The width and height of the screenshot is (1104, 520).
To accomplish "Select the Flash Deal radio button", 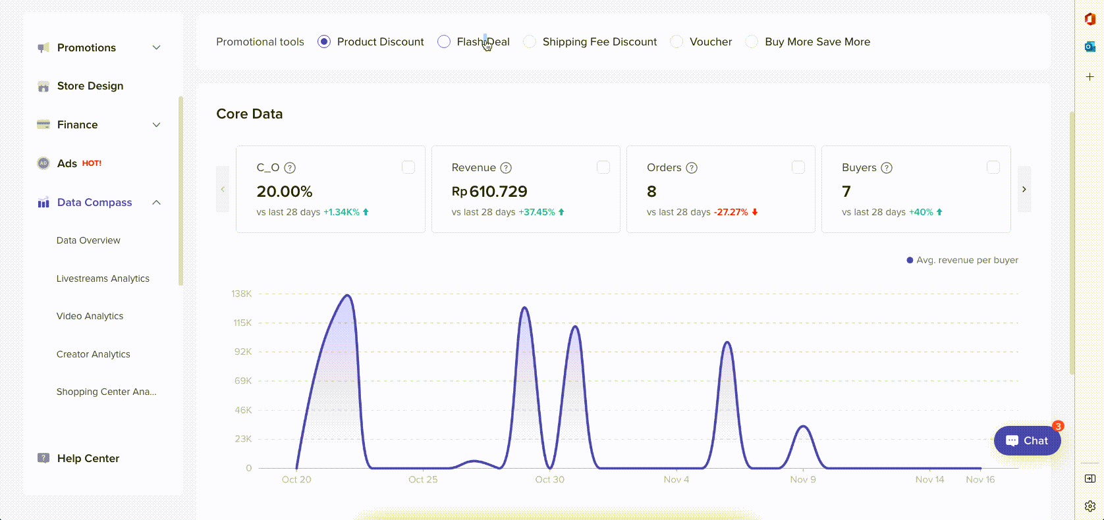I will (x=444, y=41).
